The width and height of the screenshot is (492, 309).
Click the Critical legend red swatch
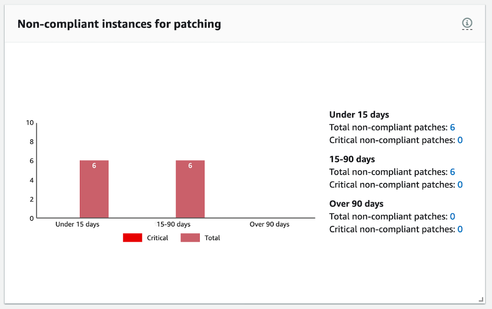pyautogui.click(x=132, y=238)
